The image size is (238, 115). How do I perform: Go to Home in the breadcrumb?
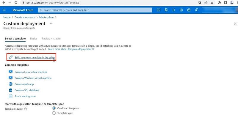click(x=7, y=17)
